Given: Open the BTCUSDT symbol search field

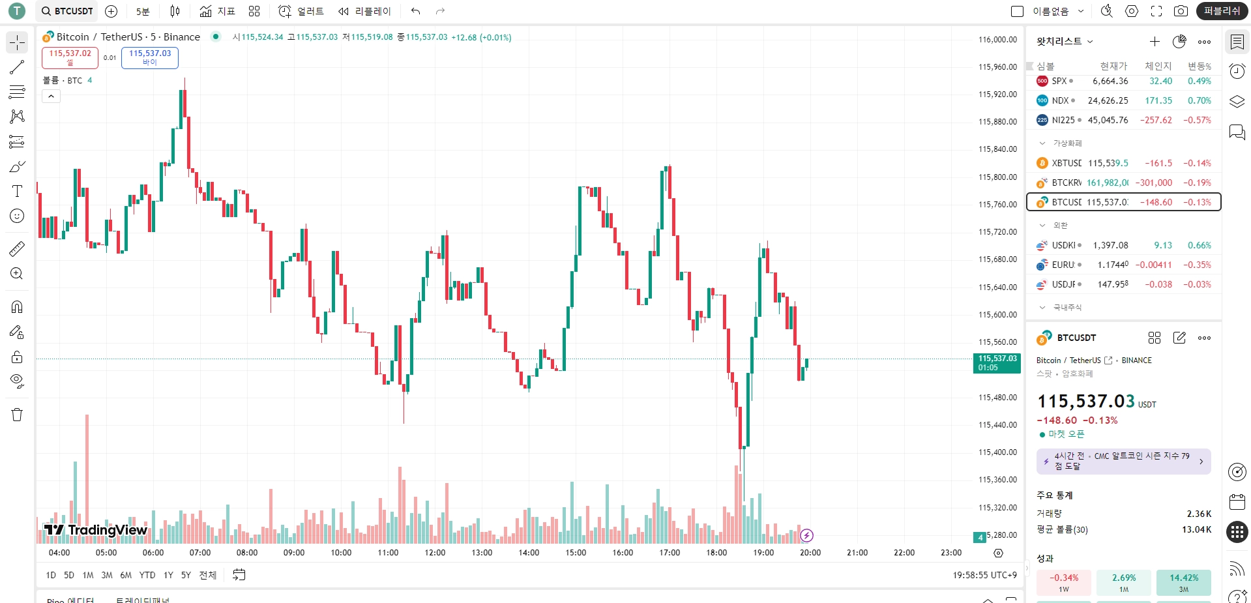Looking at the screenshot, I should tap(67, 11).
